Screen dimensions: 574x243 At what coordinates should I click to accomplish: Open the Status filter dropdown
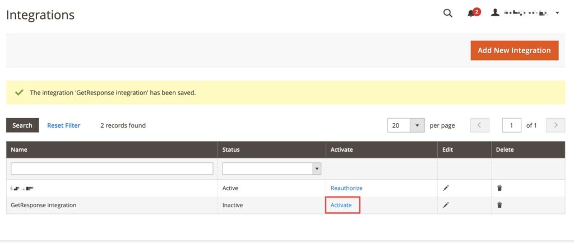click(272, 169)
